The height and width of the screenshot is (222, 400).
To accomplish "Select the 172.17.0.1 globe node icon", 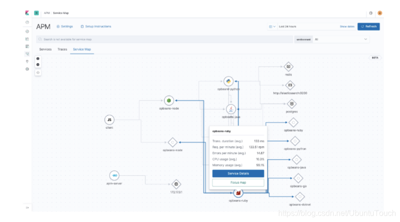I will pyautogui.click(x=176, y=184).
